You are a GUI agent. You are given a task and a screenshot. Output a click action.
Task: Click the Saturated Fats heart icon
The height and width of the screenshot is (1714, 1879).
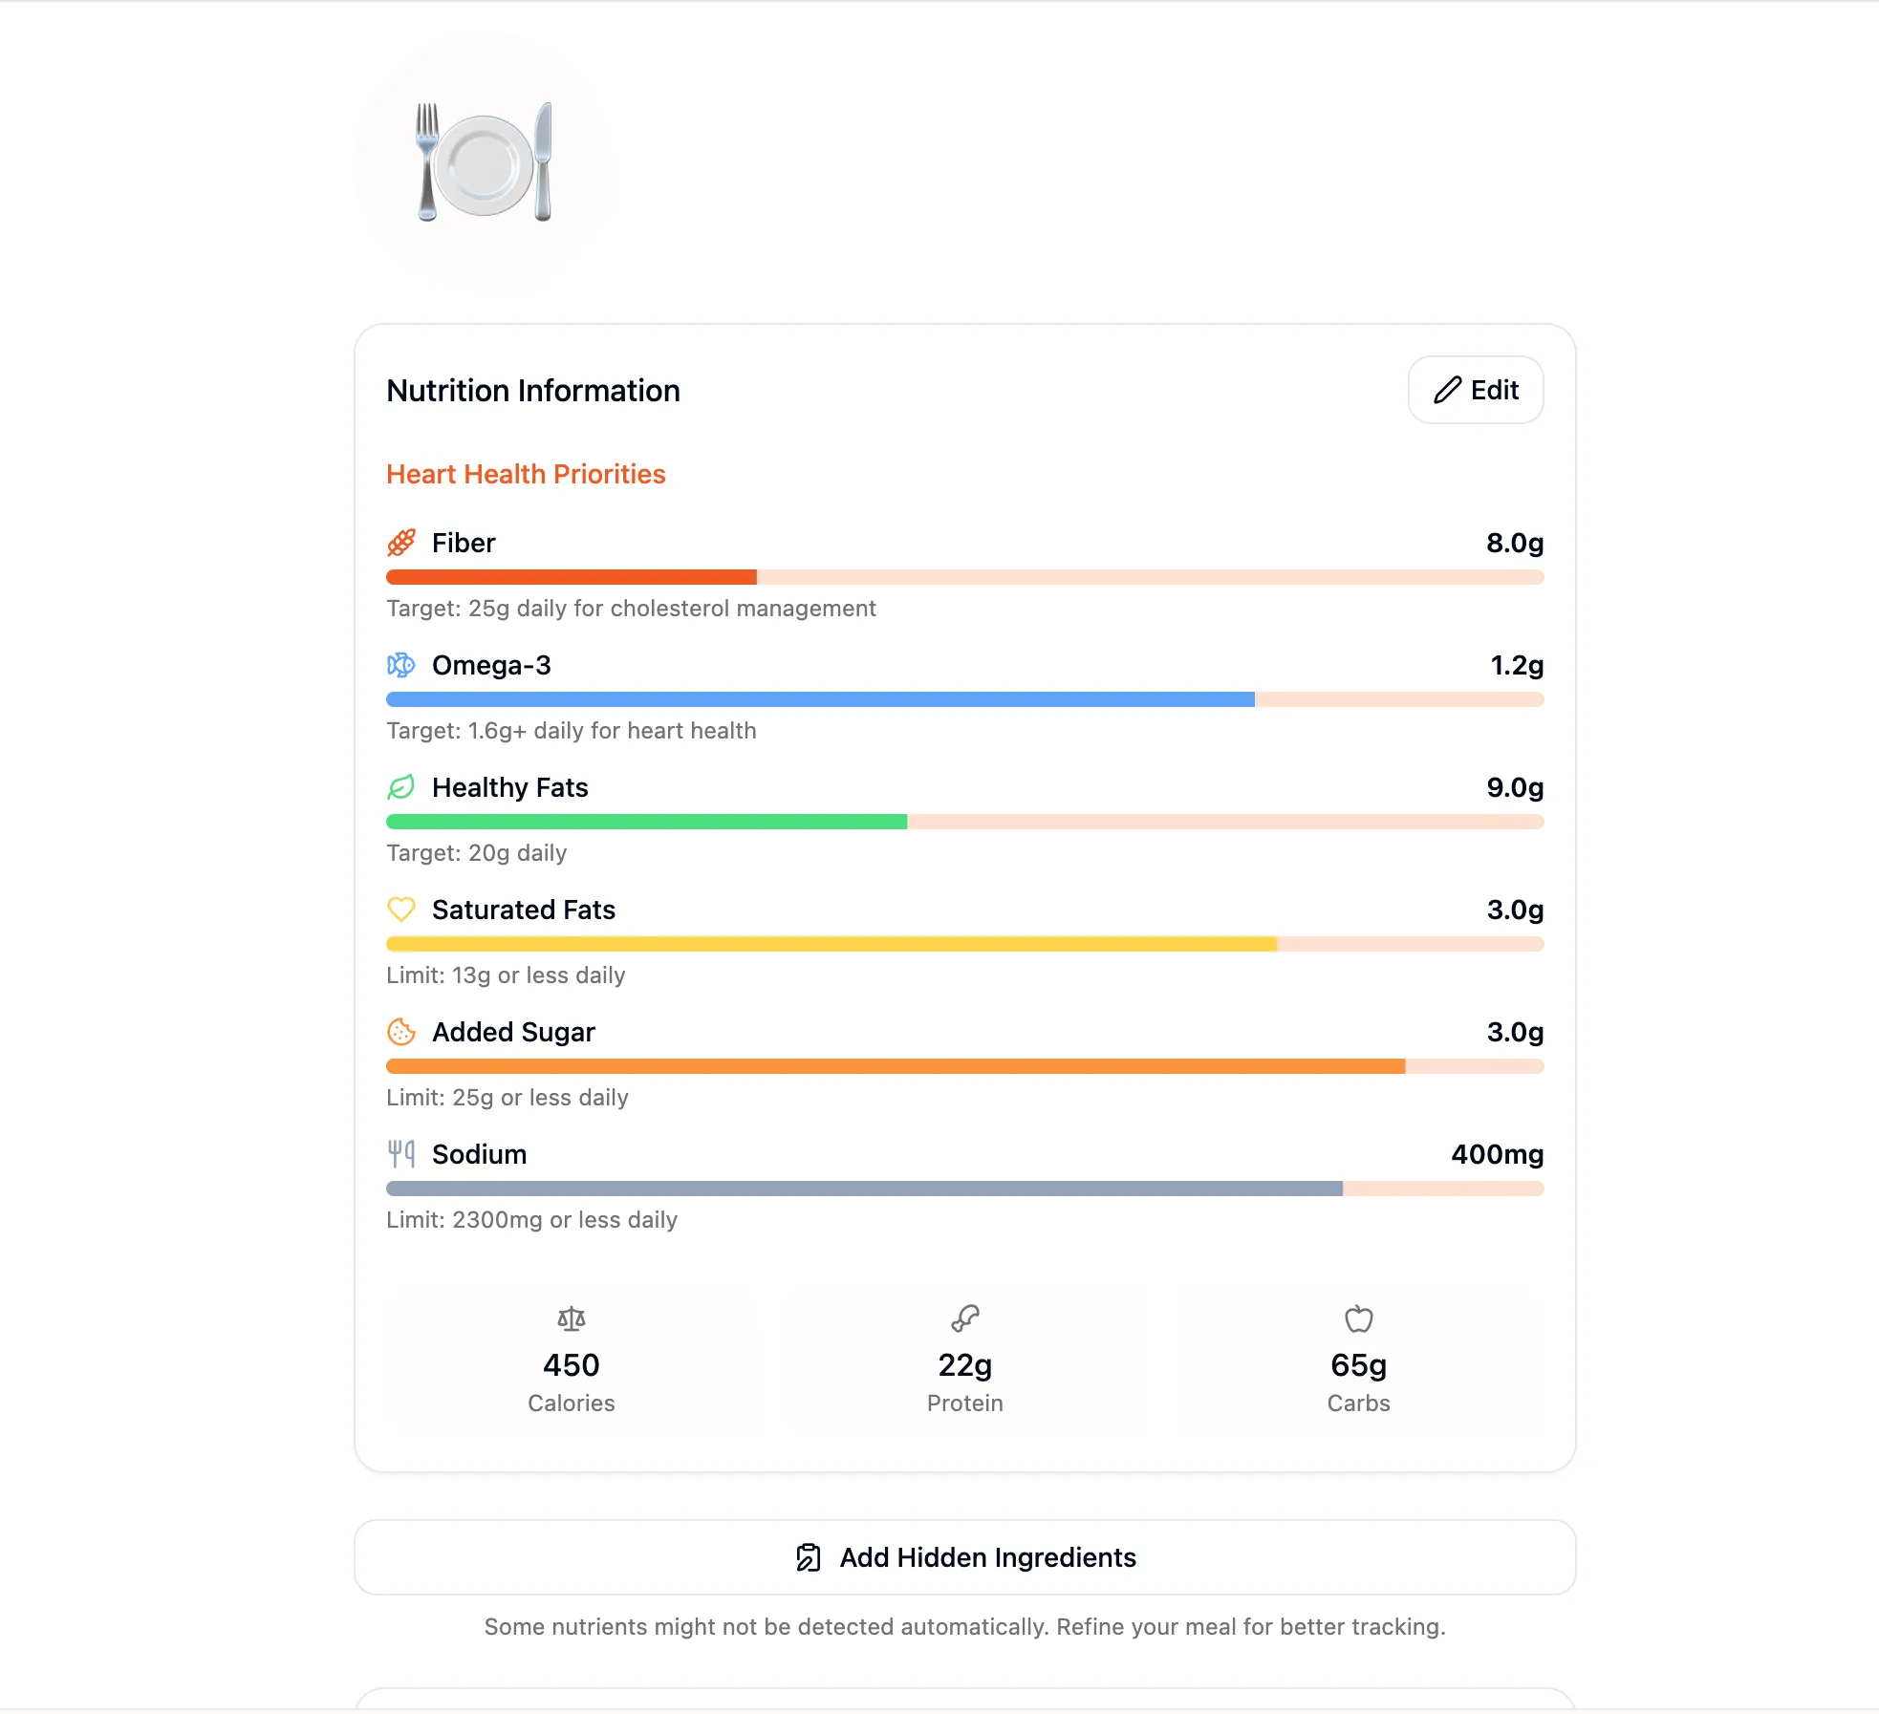(x=401, y=910)
